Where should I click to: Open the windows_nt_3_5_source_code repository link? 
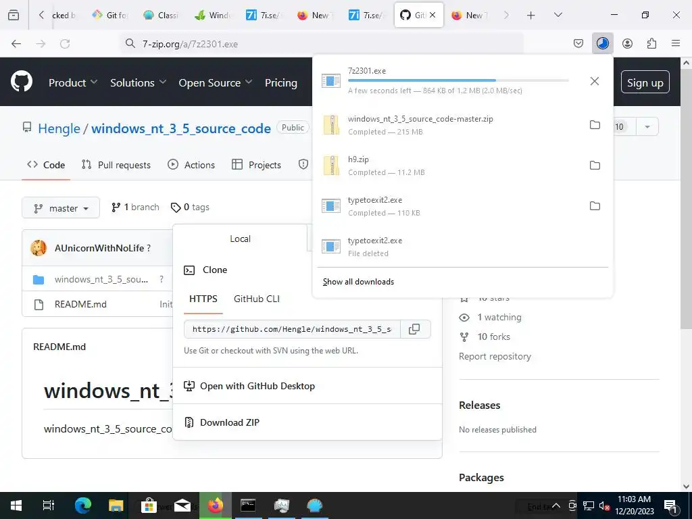coord(181,128)
